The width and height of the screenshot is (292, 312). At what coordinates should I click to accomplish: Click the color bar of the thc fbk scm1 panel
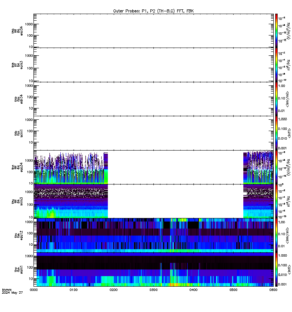[x=276, y=269]
